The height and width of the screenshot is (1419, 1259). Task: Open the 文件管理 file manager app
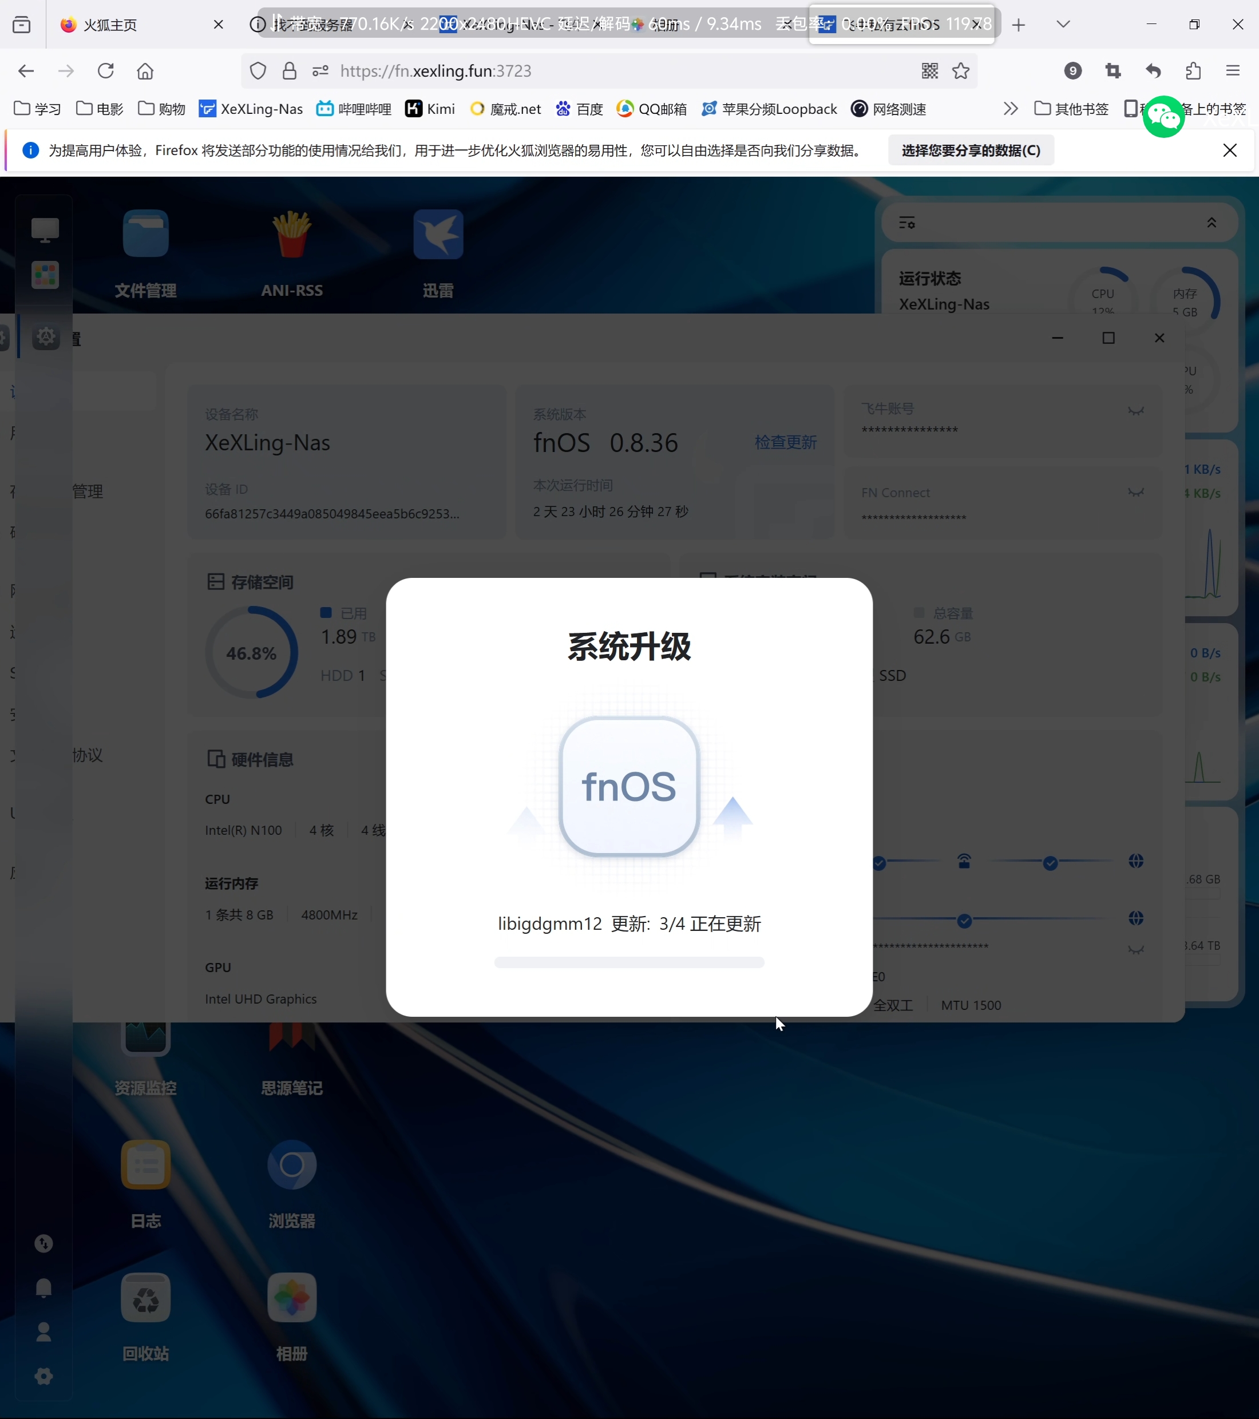click(146, 234)
